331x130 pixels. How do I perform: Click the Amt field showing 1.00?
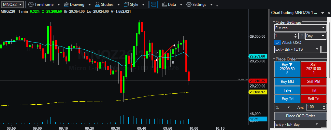click(314, 107)
